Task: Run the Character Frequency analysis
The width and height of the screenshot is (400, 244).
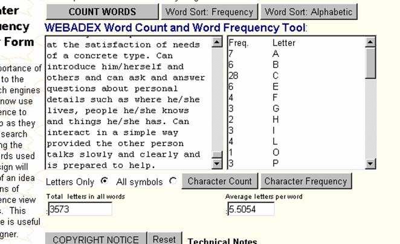Action: (x=306, y=181)
